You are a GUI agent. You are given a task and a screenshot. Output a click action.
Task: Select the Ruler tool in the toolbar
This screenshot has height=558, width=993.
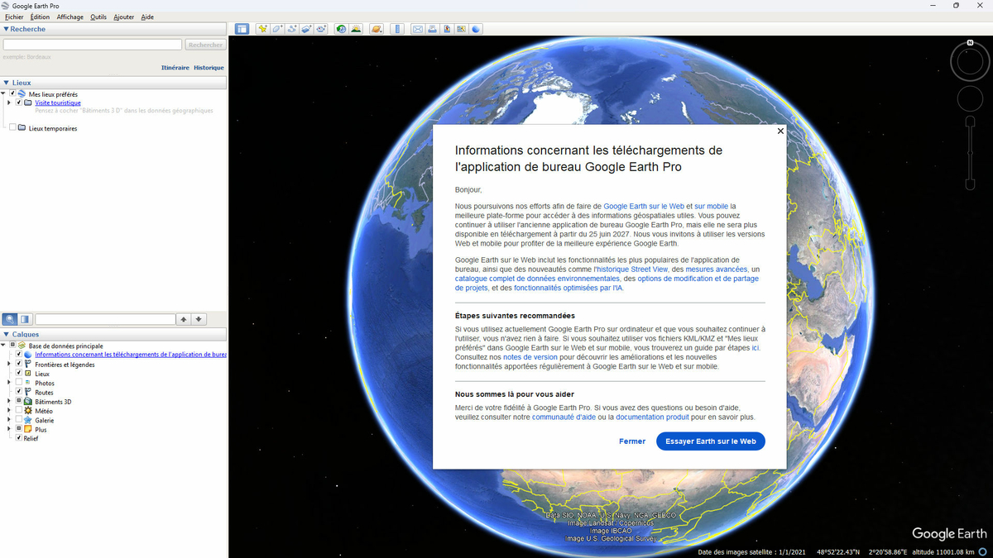(397, 29)
